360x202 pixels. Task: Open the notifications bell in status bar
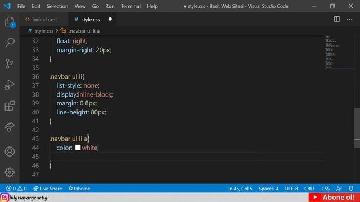(351, 189)
